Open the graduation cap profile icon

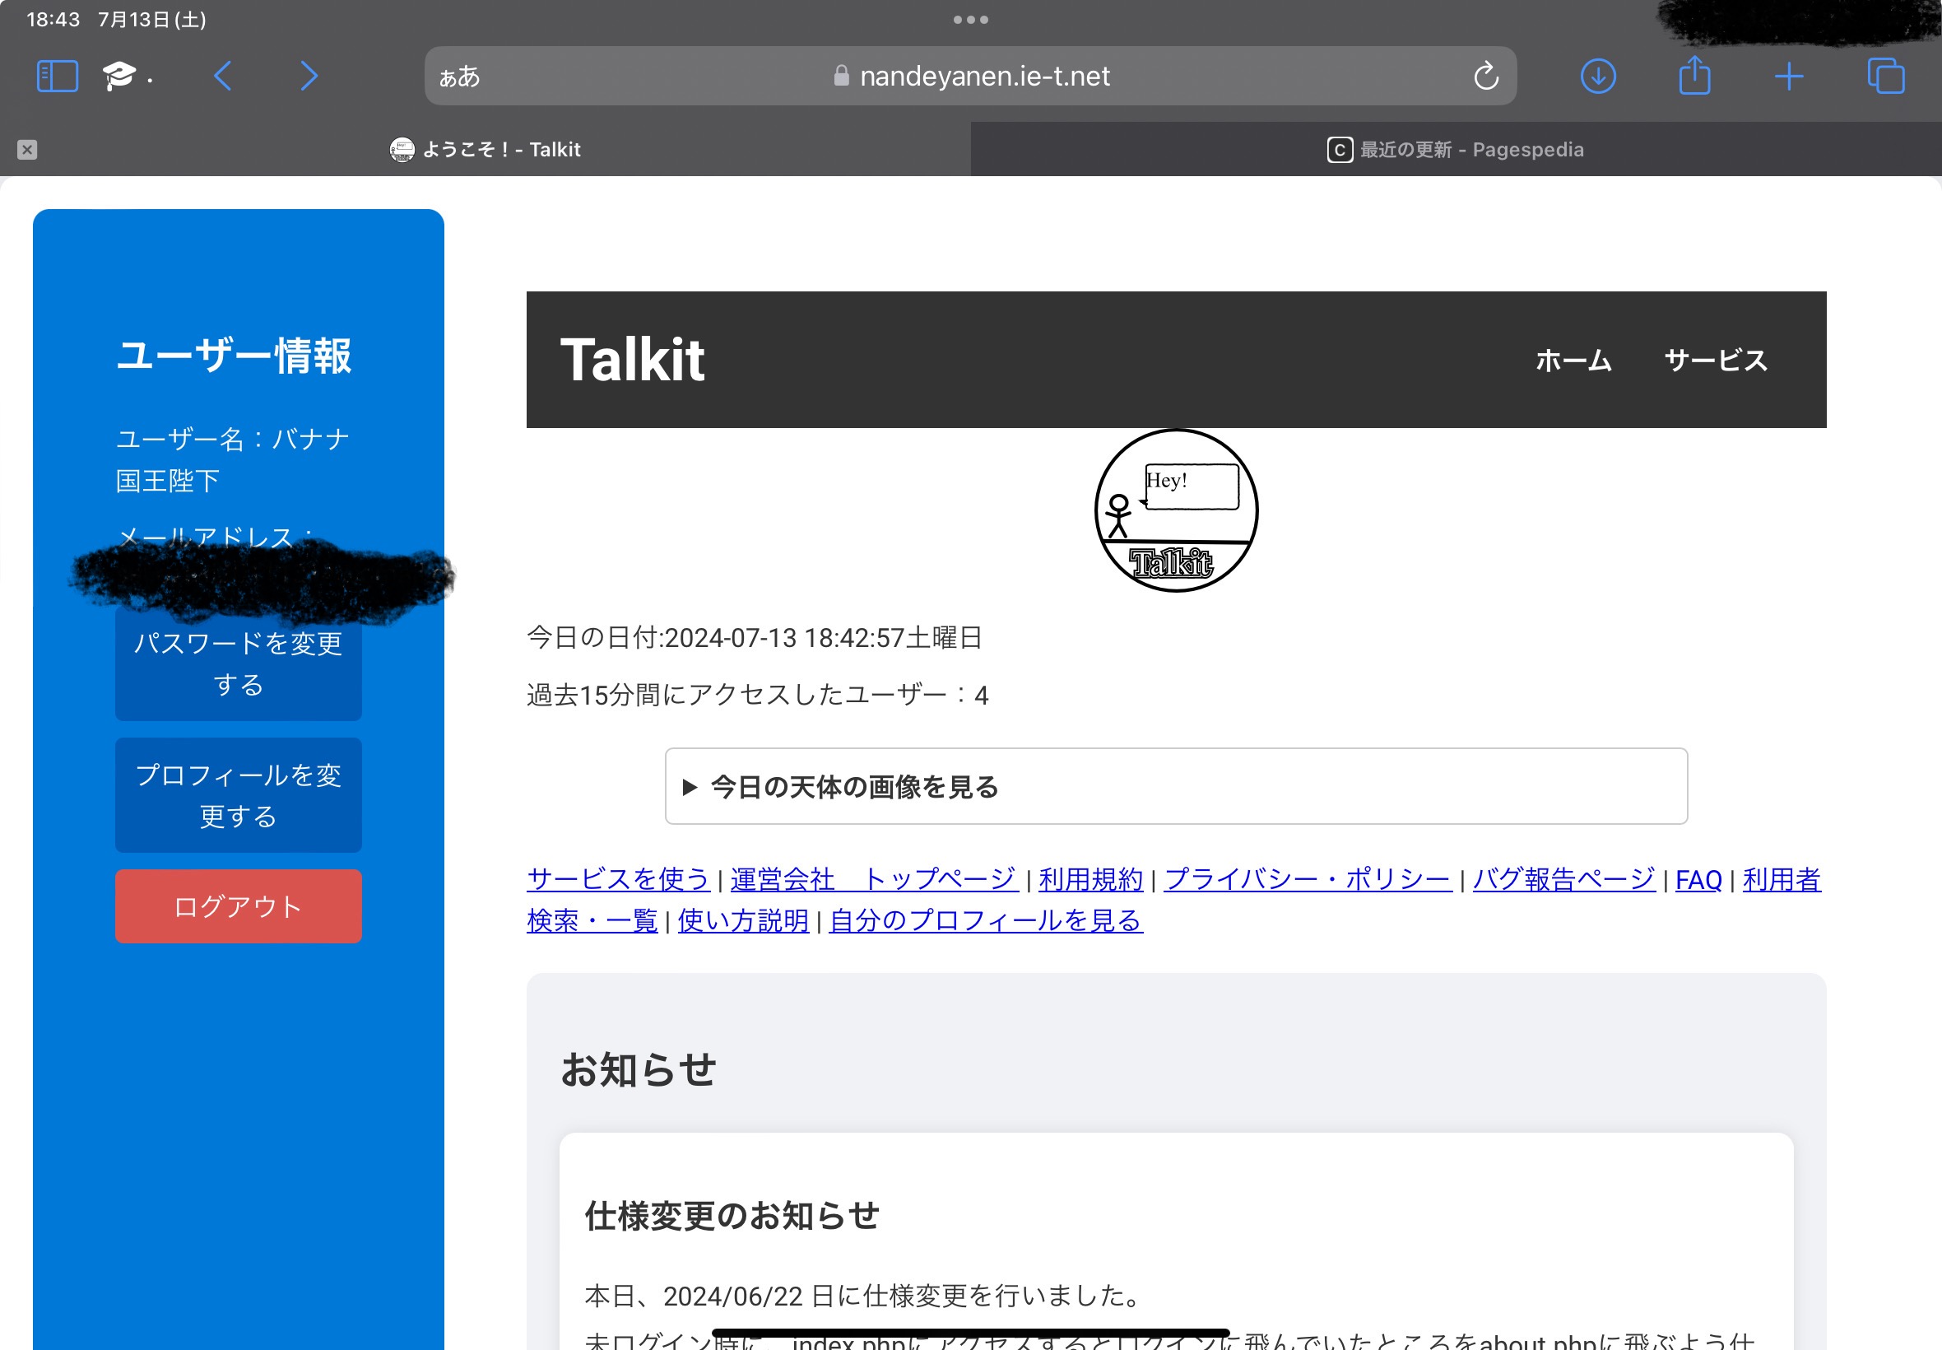click(119, 76)
